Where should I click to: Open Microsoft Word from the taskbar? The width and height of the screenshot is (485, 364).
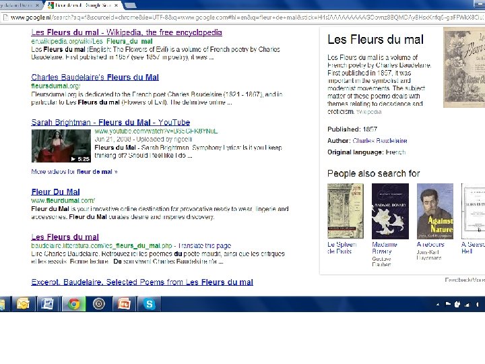48,304
